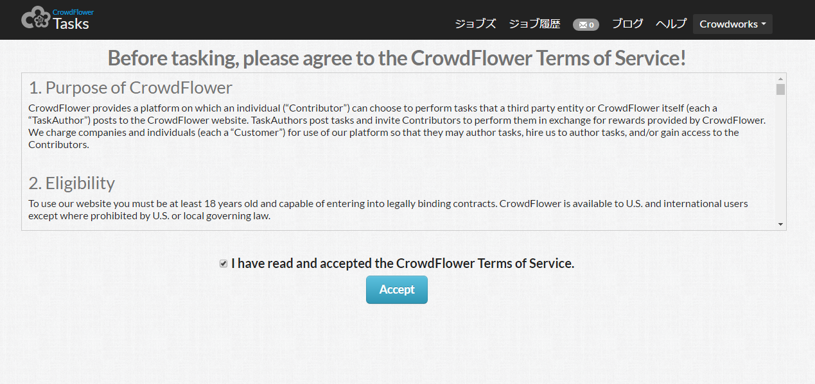815x384 pixels.
Task: Click the Purpose of CrowdFlower paragraph text
Action: (x=385, y=126)
